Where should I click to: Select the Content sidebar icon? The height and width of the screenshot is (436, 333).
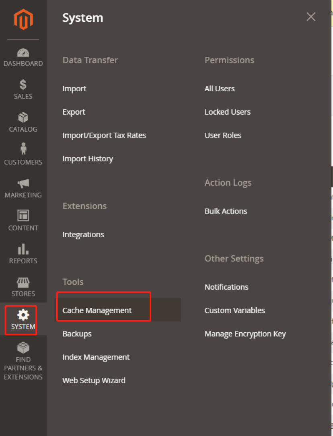click(x=23, y=221)
